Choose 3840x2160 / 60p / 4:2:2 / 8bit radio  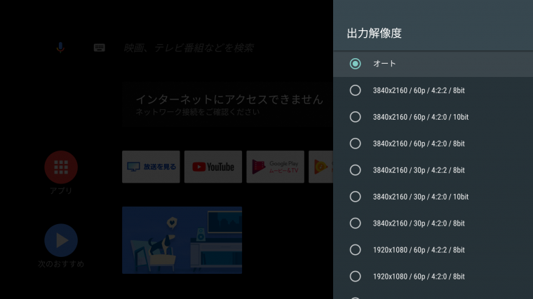[x=356, y=90]
